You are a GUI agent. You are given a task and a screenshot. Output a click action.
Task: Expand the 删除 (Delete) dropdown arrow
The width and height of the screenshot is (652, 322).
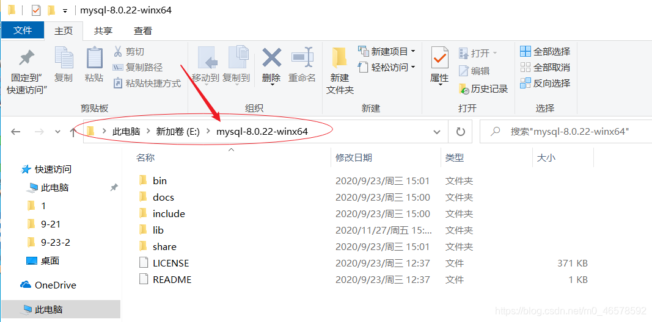coord(272,85)
